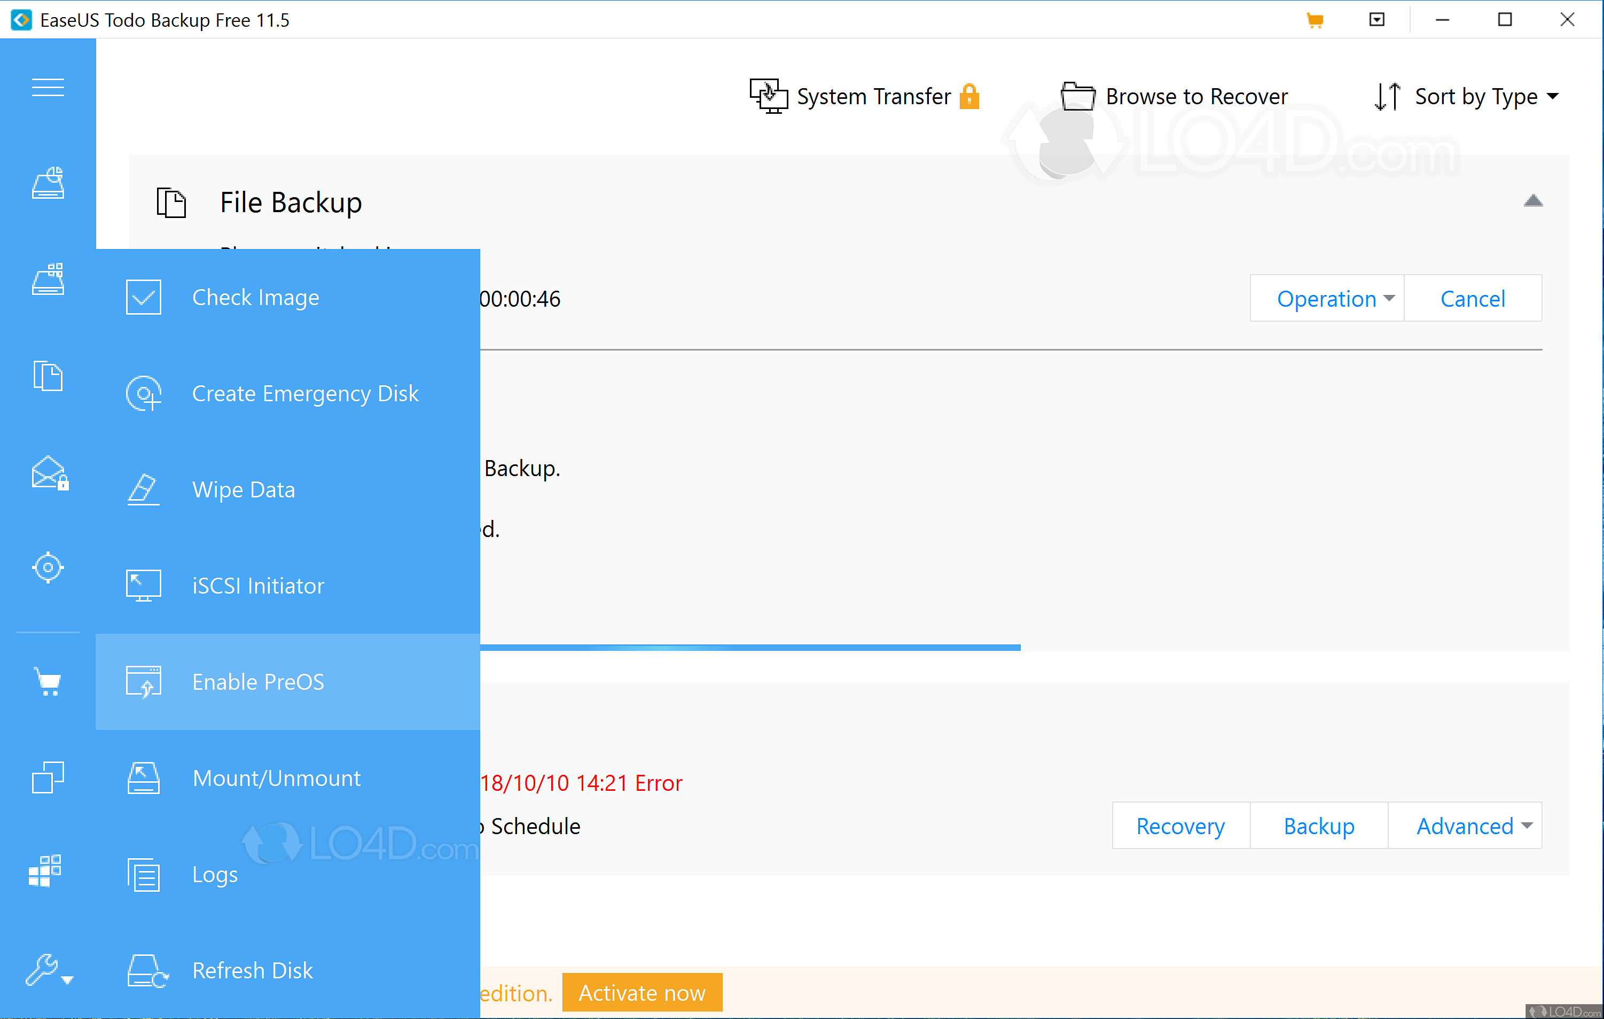Open the hamburger menu in the sidebar
This screenshot has height=1019, width=1604.
48,87
